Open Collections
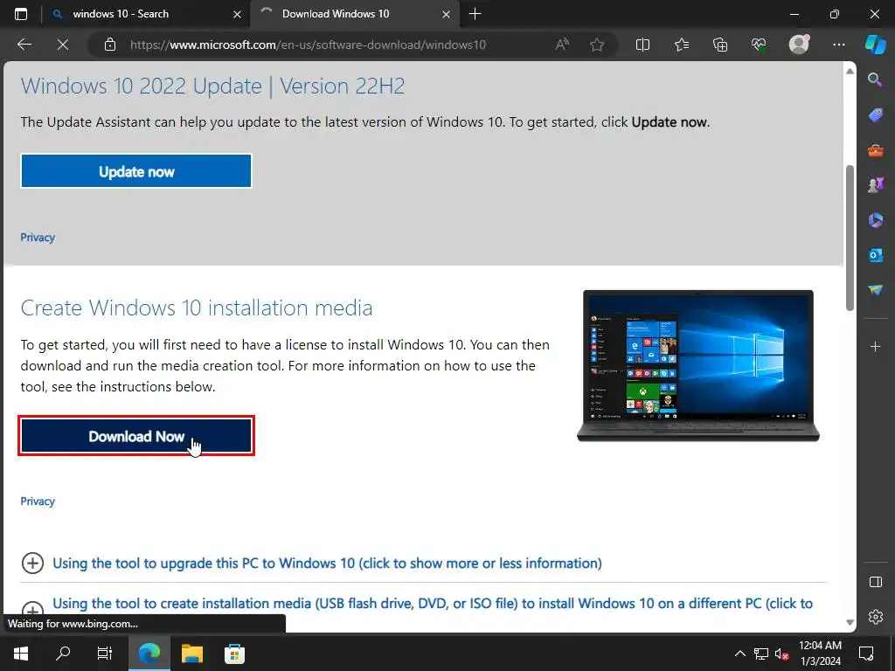895x671 pixels. point(720,45)
